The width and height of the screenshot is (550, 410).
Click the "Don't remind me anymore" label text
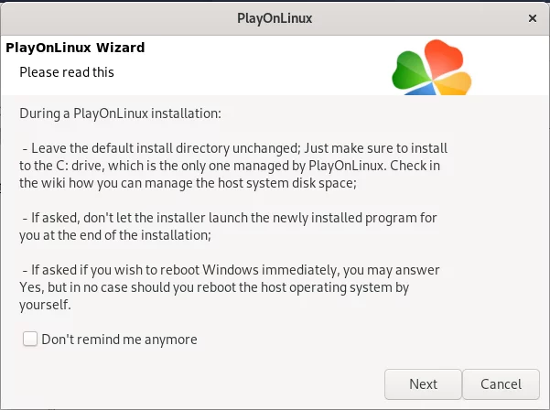click(x=119, y=340)
